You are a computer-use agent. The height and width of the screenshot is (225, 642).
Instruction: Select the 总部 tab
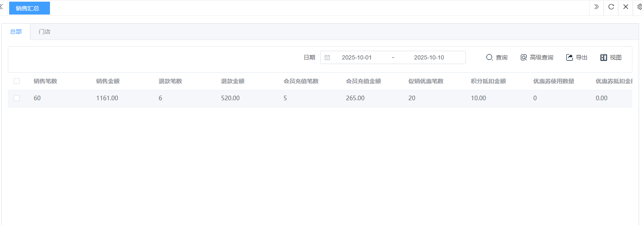16,32
